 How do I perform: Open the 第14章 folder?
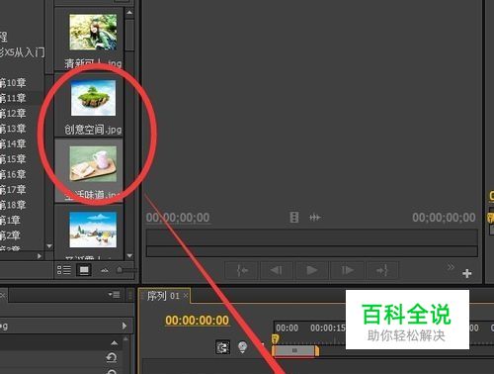pyautogui.click(x=13, y=143)
